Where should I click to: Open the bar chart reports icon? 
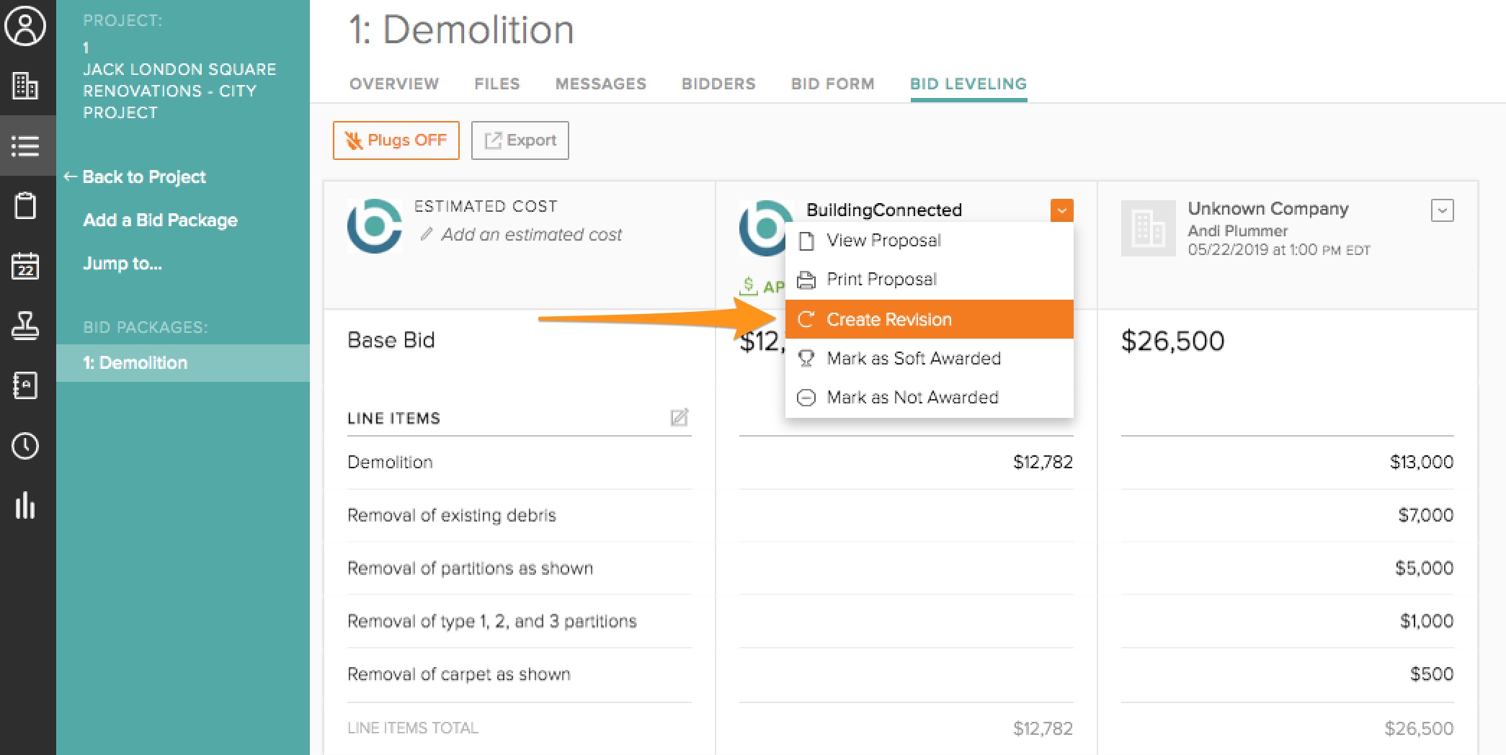26,506
